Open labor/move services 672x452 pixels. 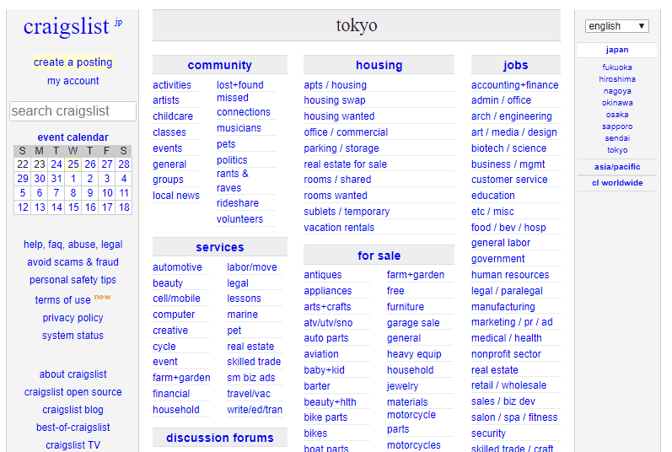pyautogui.click(x=252, y=267)
